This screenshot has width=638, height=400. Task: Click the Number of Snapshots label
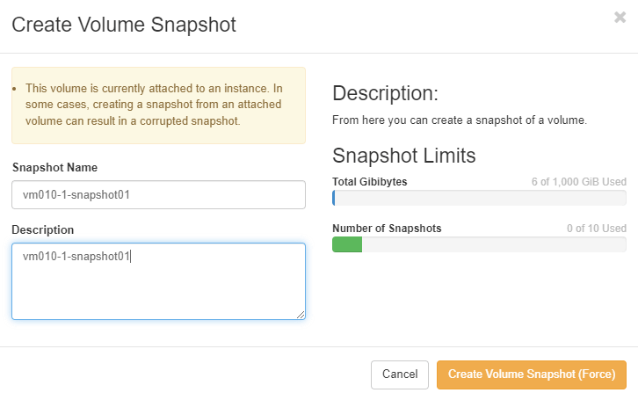[x=387, y=228]
